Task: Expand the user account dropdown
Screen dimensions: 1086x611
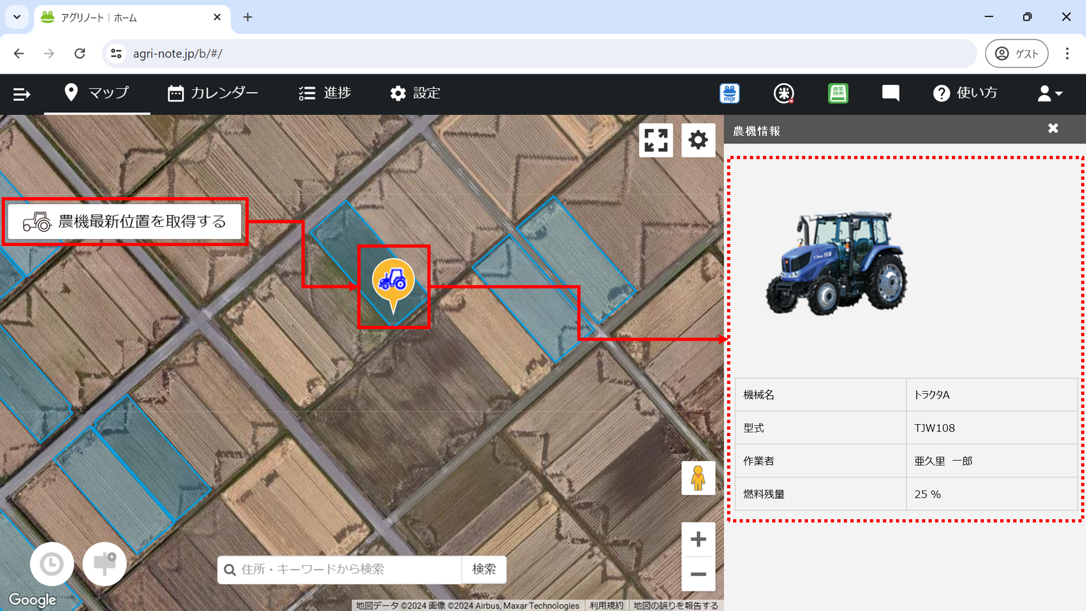Action: 1050,93
